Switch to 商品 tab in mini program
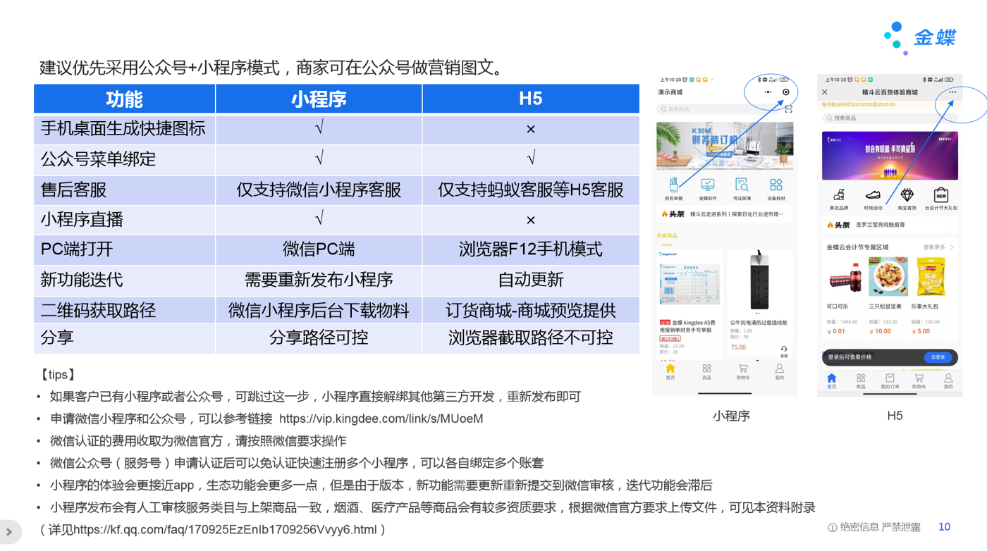This screenshot has height=551, width=987. tap(706, 372)
